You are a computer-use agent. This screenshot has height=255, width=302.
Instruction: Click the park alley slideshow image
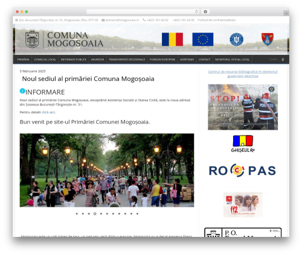coord(107,170)
